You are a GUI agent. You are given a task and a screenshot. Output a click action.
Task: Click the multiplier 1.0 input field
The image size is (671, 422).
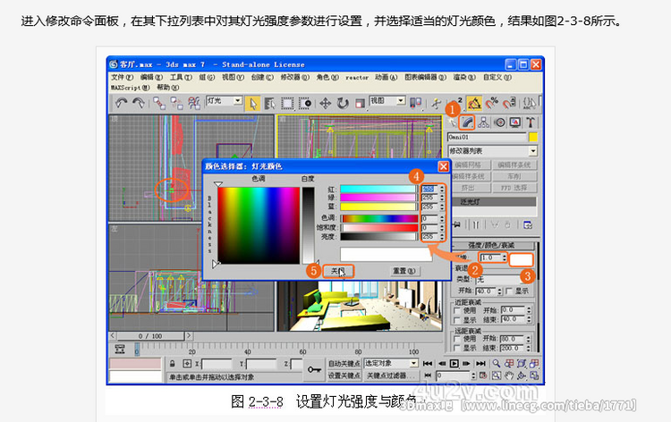[490, 257]
